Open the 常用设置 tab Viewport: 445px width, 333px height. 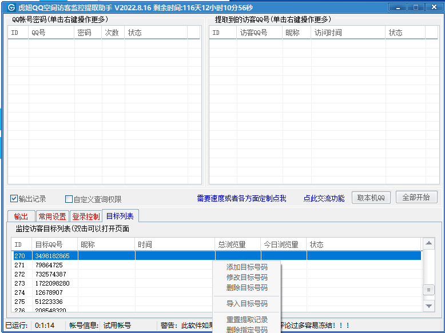(x=52, y=216)
